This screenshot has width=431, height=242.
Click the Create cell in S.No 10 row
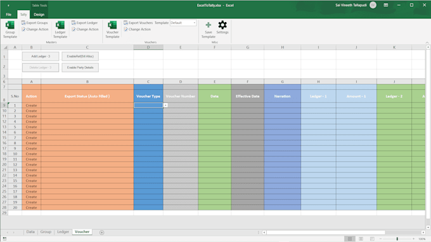pyautogui.click(x=31, y=154)
